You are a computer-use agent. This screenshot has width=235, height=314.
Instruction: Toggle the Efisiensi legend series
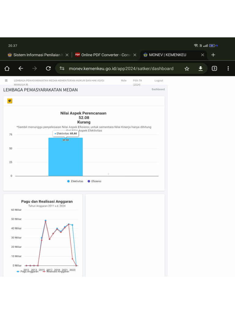(94, 181)
